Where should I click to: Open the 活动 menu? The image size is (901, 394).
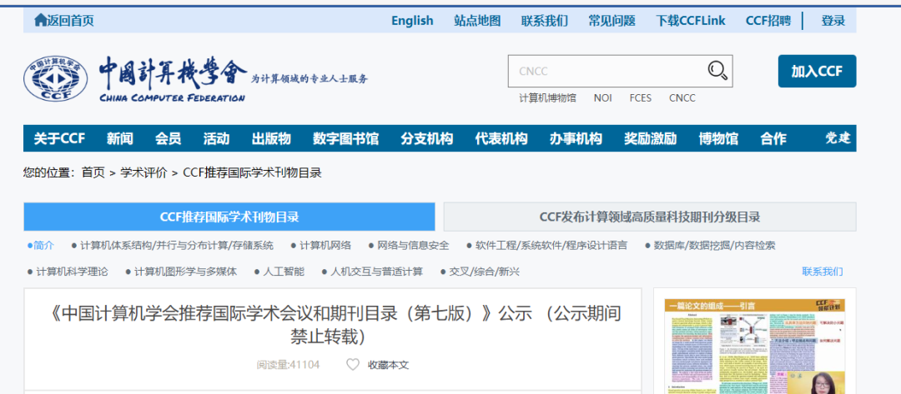coord(216,138)
